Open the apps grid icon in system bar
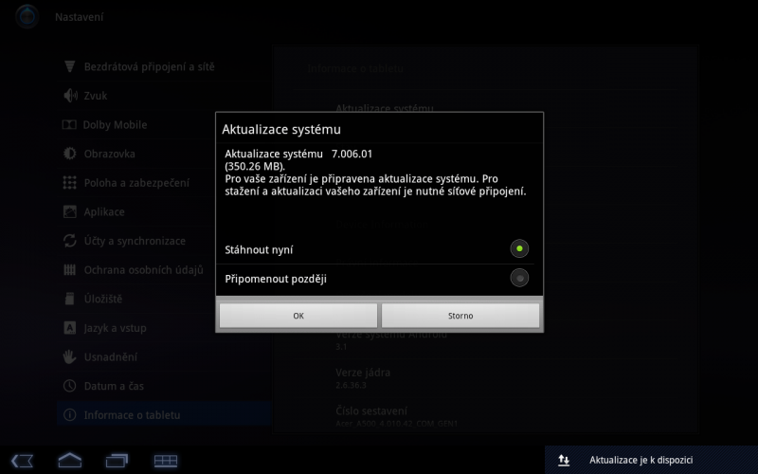Screen dimensions: 758x474 166,461
